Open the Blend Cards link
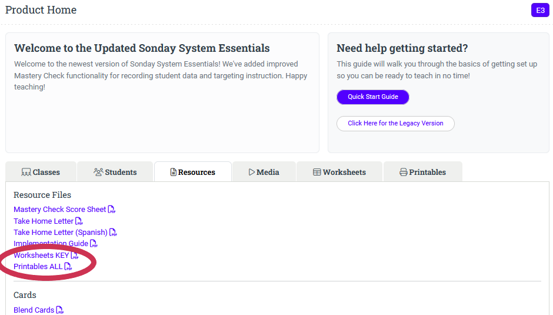553x315 pixels. pyautogui.click(x=34, y=310)
